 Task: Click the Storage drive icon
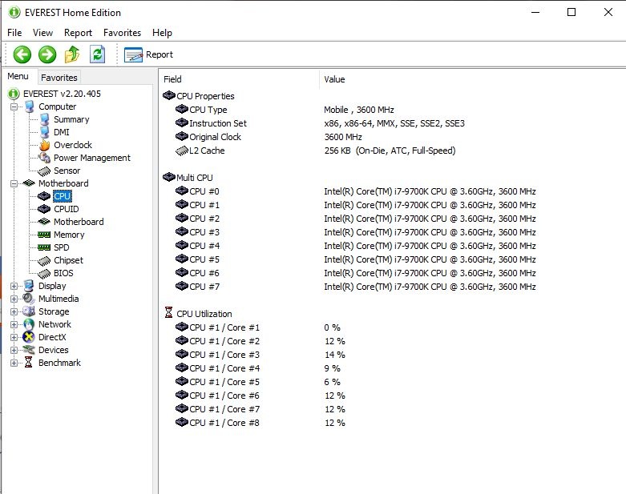click(29, 311)
